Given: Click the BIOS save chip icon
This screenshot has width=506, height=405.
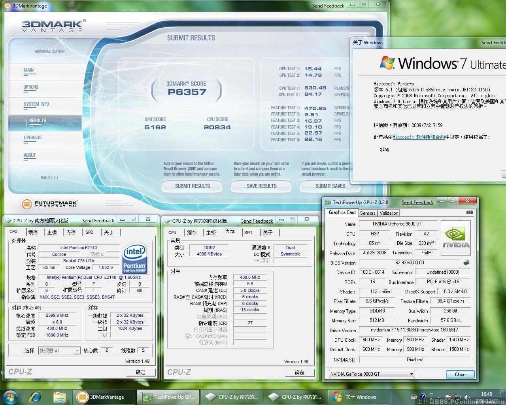Looking at the screenshot, I should 466,263.
